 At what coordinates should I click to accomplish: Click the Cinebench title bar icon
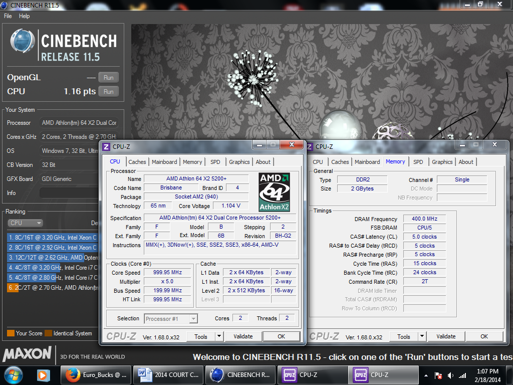coord(4,5)
